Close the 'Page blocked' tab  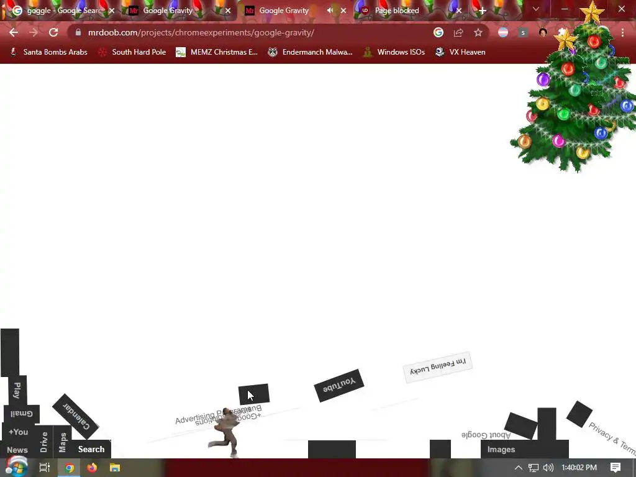[459, 11]
